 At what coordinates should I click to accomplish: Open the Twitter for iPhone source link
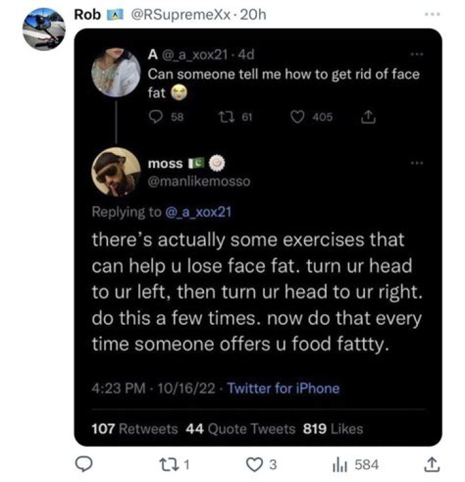(283, 388)
